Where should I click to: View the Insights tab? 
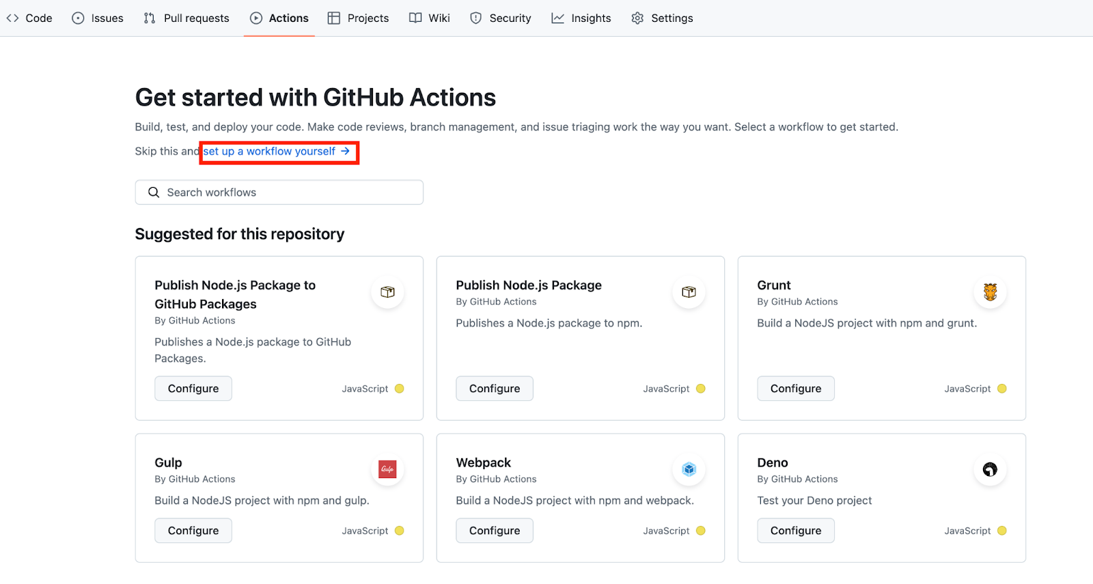click(581, 18)
